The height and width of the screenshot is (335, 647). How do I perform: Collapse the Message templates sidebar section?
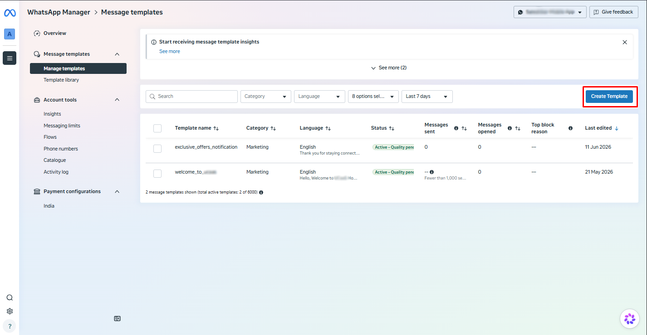coord(117,54)
